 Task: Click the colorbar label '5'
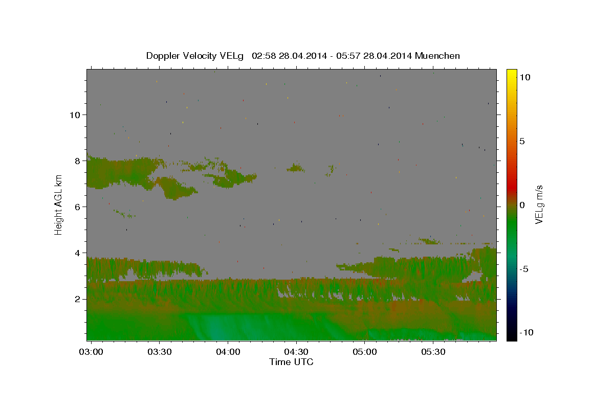pyautogui.click(x=522, y=141)
